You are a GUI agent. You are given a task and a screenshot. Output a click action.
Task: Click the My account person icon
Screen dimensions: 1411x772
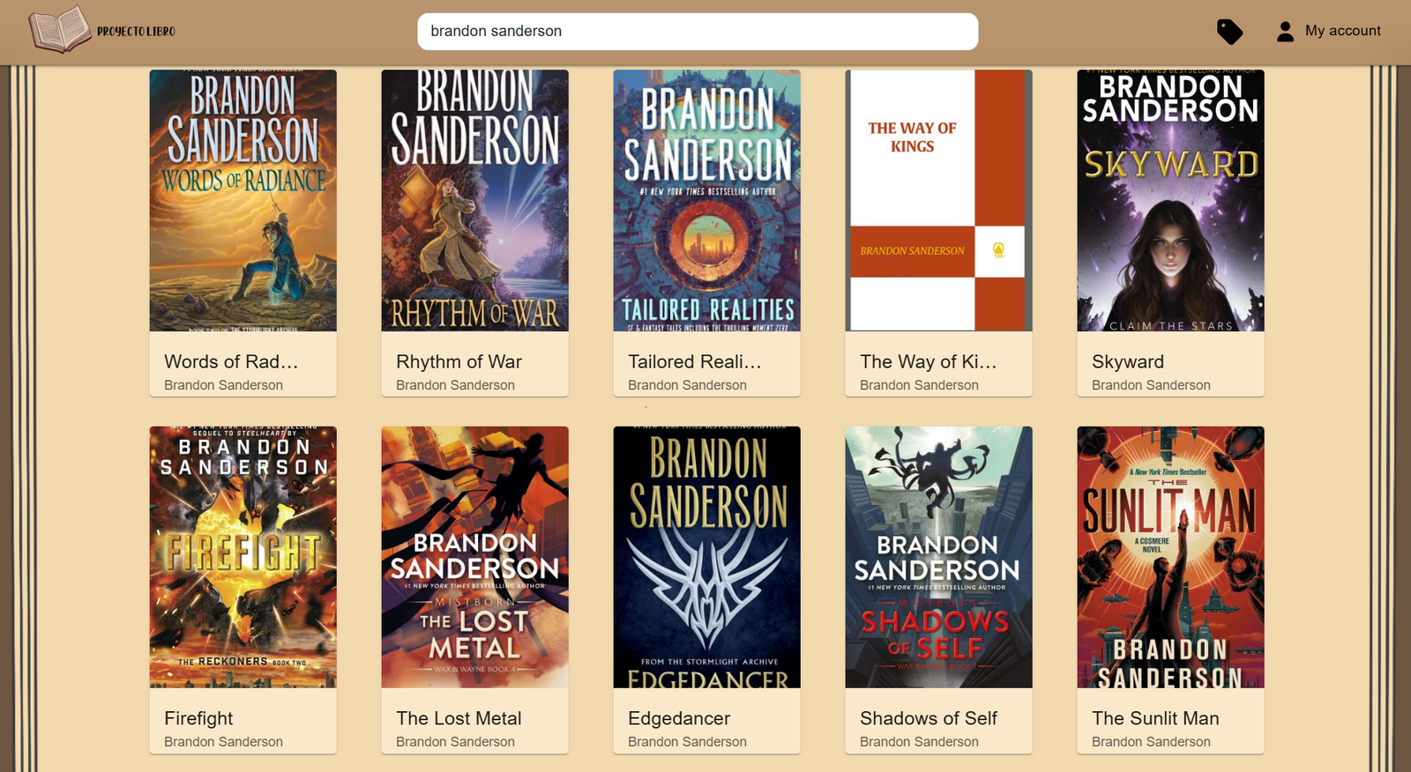click(1285, 32)
